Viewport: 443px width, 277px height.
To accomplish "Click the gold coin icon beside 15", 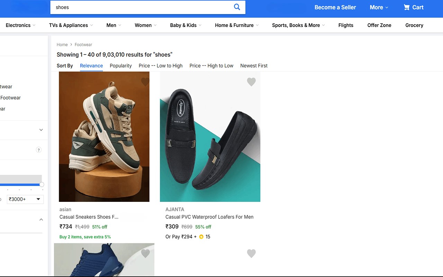I will pyautogui.click(x=201, y=237).
